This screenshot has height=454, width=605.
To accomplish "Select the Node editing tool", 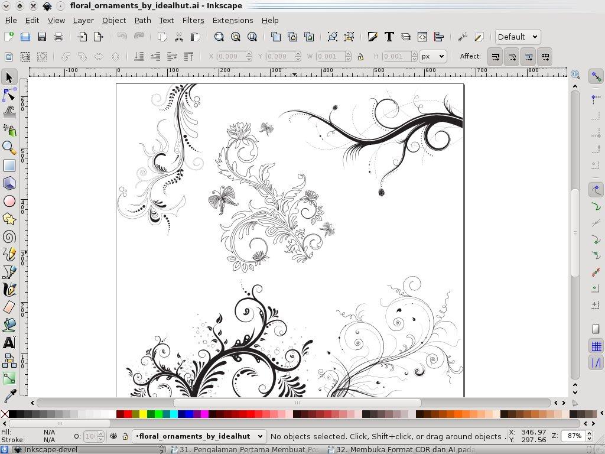I will (9, 95).
